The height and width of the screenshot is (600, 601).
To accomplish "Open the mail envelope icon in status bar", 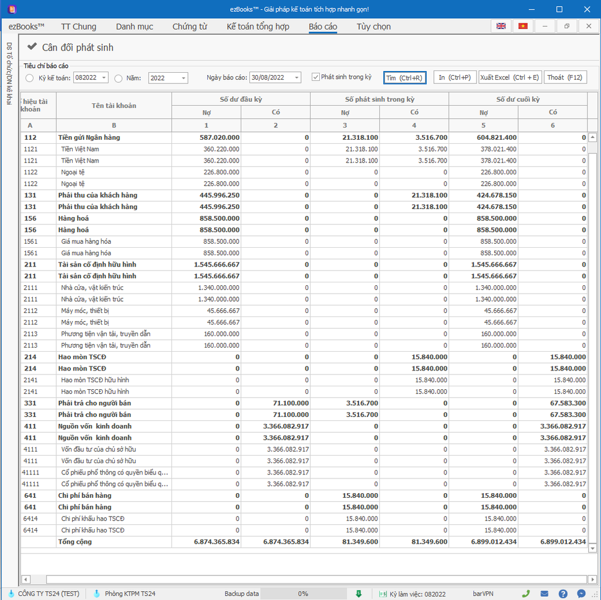I will [x=544, y=594].
